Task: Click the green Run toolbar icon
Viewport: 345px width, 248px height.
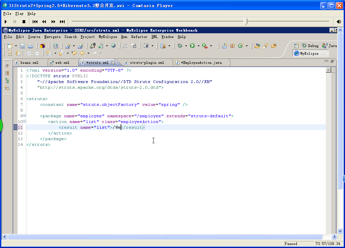Action: [x=192, y=46]
